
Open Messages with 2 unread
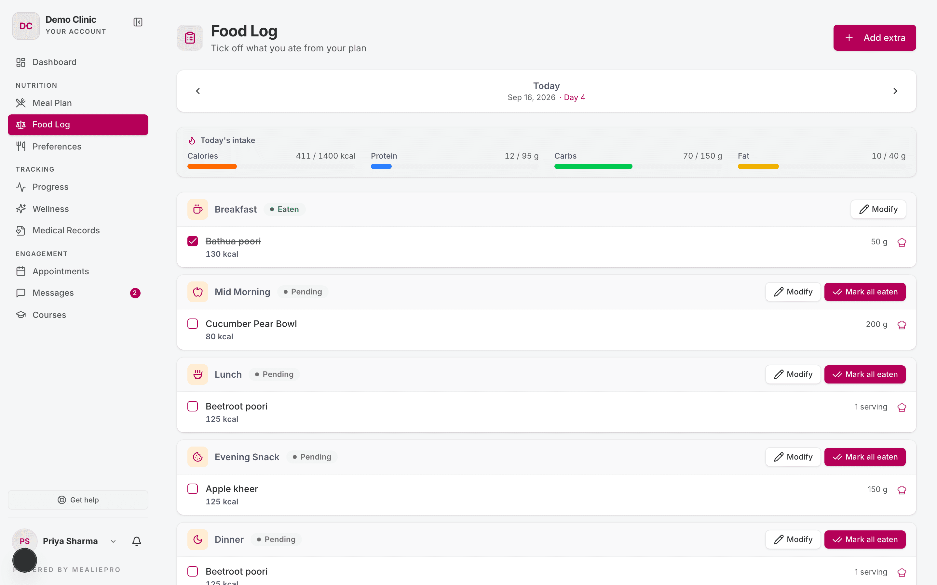78,293
